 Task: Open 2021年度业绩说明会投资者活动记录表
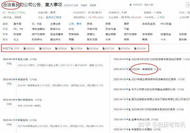[154, 79]
